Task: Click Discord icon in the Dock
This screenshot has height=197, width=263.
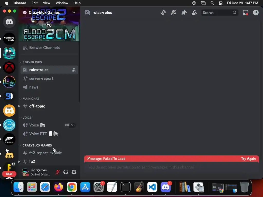Action: tap(166, 187)
